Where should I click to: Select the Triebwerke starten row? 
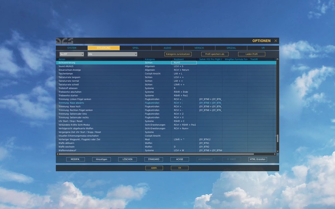click(166, 96)
